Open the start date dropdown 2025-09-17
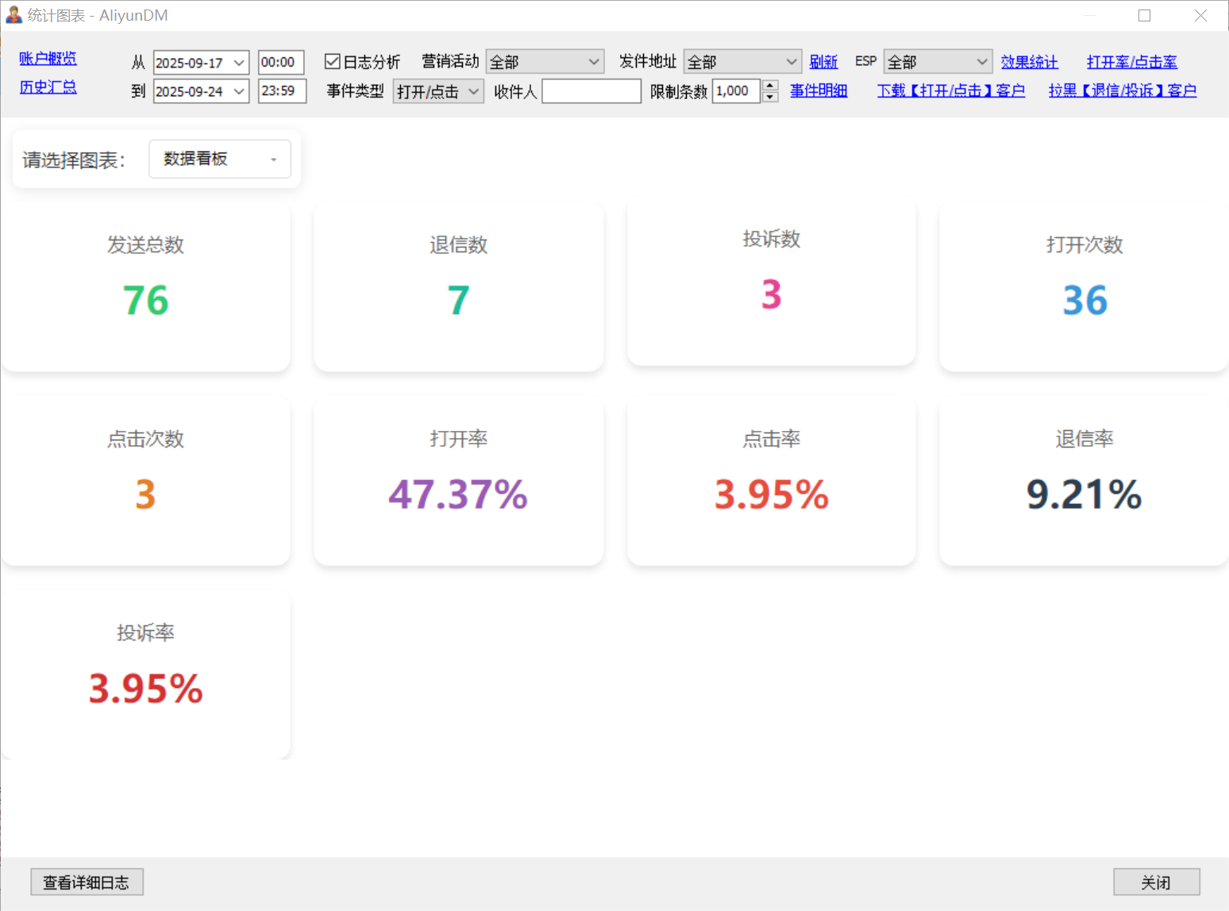 (238, 63)
